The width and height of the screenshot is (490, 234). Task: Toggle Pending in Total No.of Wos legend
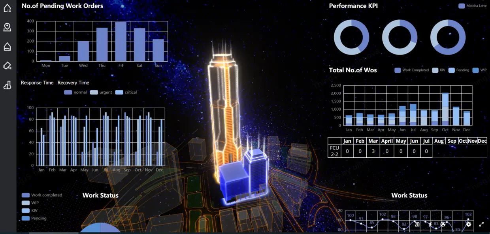point(459,70)
